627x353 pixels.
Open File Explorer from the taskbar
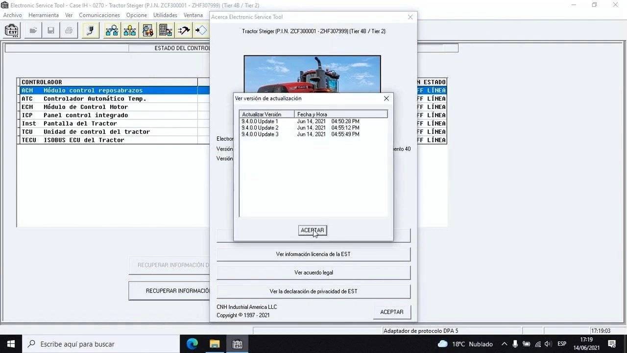pos(215,344)
